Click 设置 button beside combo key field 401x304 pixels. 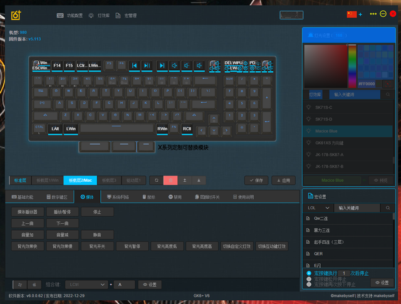pyautogui.click(x=150, y=285)
